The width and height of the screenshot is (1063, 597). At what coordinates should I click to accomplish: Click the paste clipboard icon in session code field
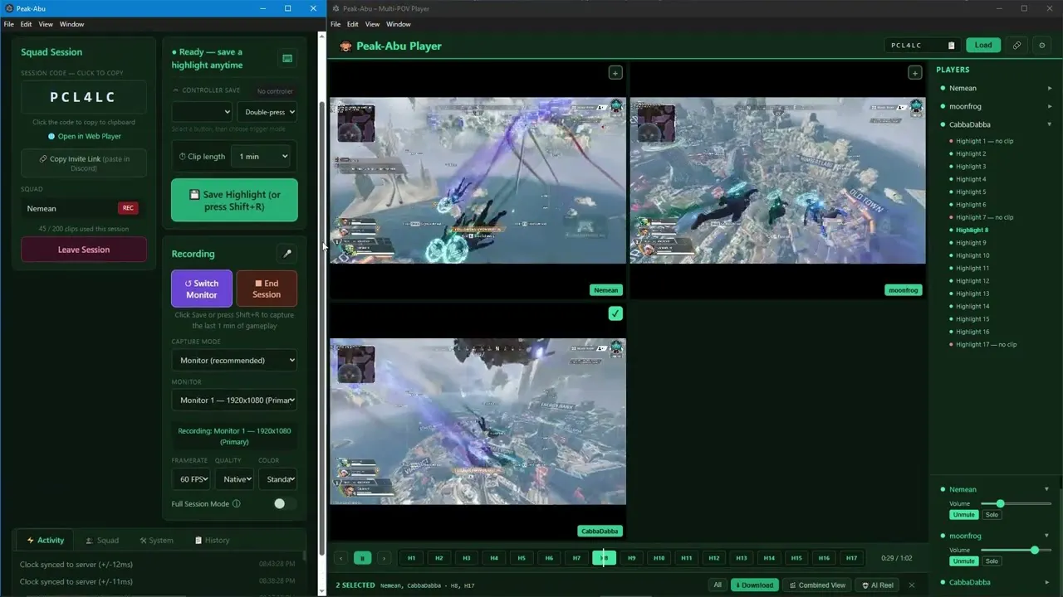point(951,46)
